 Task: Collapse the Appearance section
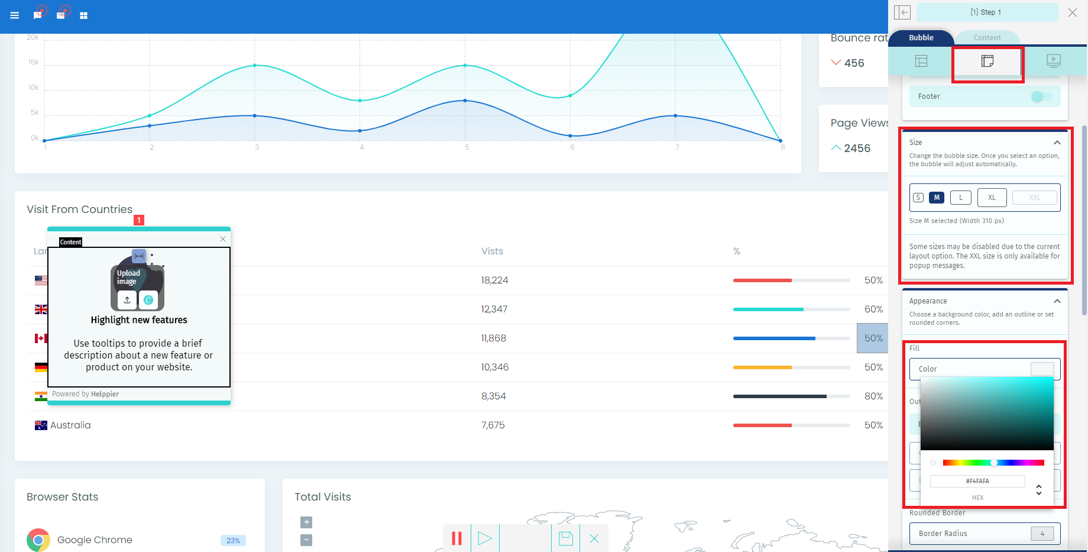pos(1057,301)
